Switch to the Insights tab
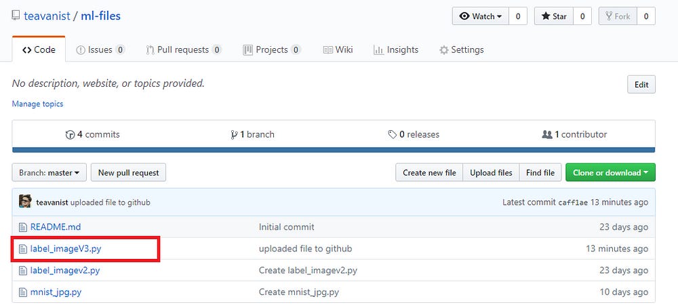 tap(396, 49)
